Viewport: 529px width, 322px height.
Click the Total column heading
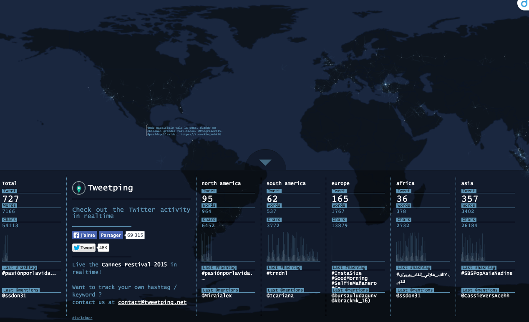(x=10, y=183)
